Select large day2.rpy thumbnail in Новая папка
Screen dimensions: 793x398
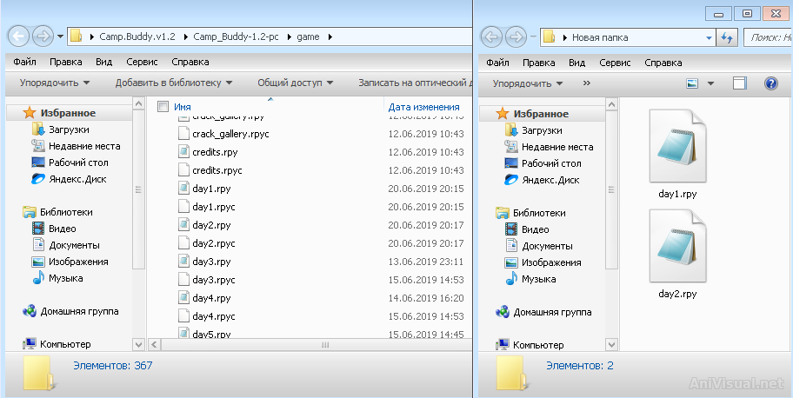[677, 246]
